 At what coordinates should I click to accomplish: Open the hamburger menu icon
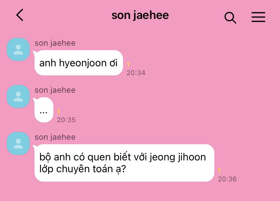pyautogui.click(x=258, y=17)
